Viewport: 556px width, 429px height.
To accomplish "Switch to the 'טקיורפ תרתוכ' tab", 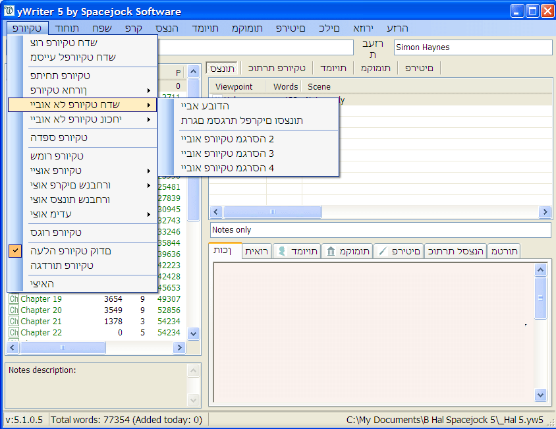I will pyautogui.click(x=277, y=68).
